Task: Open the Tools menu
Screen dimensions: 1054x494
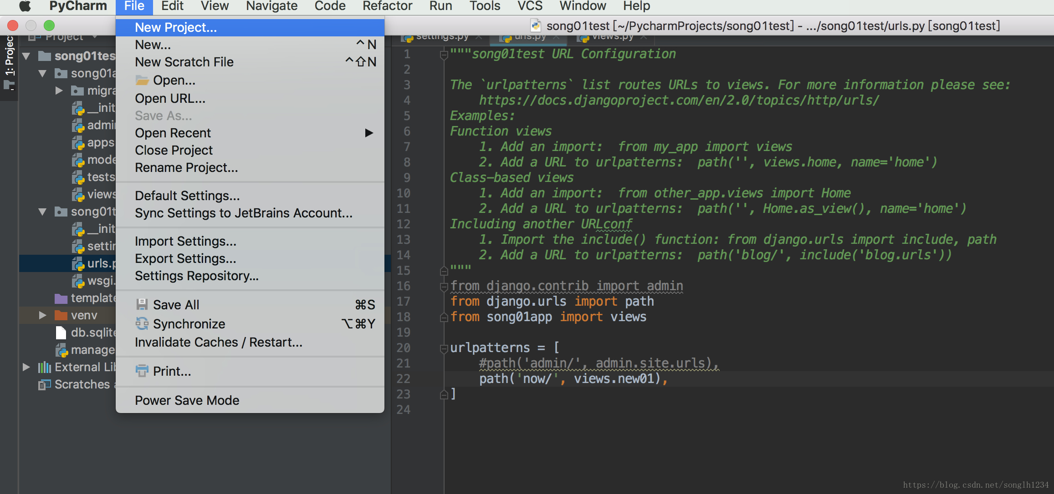Action: (x=485, y=6)
